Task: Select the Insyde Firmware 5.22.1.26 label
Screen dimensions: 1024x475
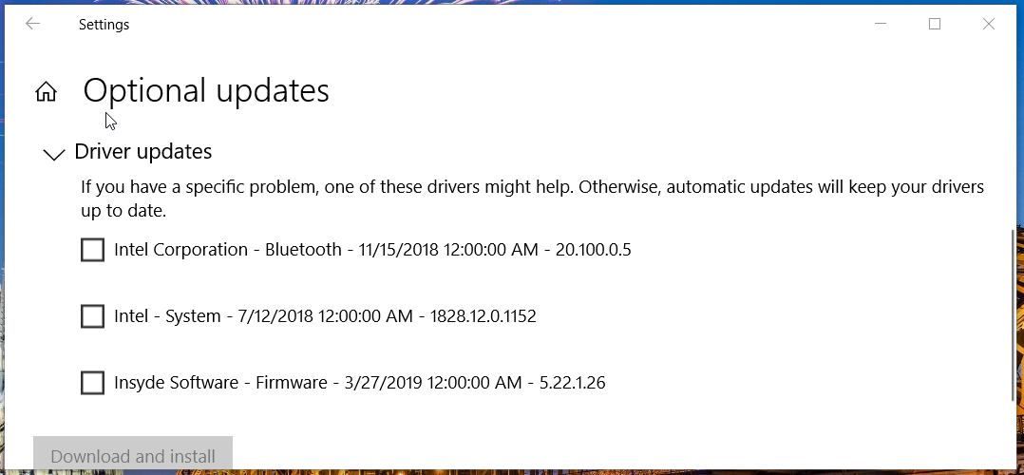Action: (x=359, y=383)
